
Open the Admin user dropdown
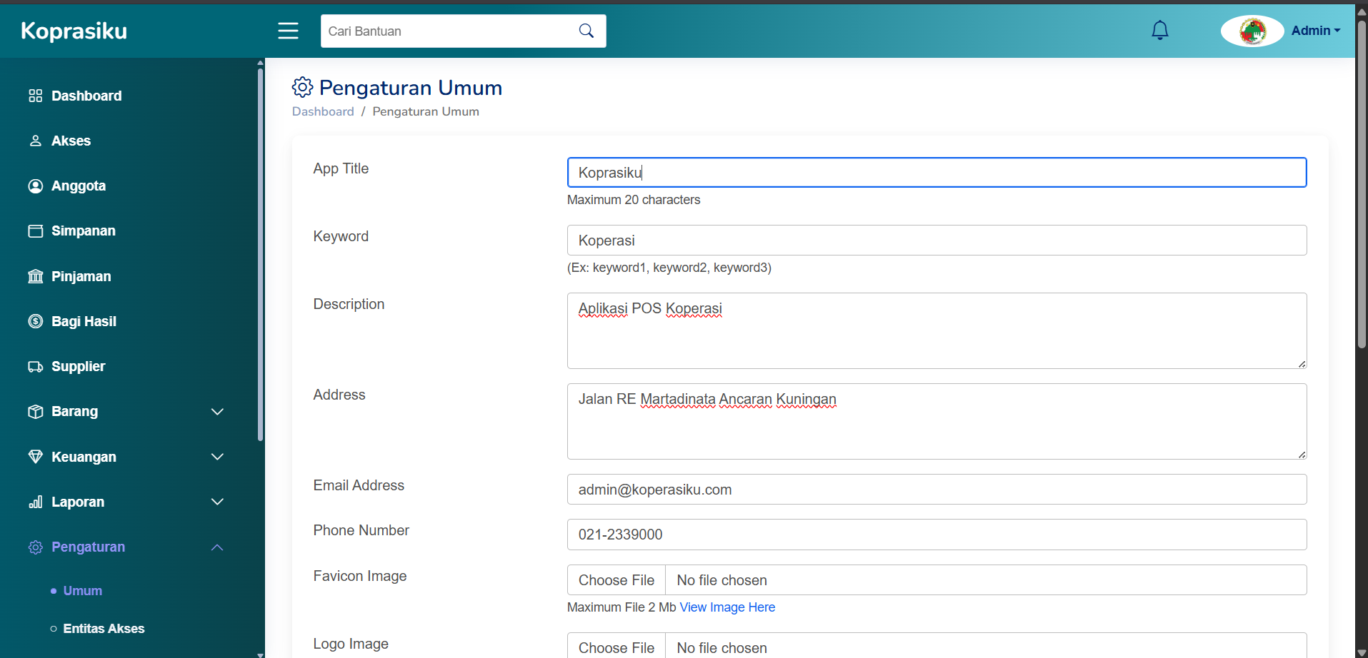tap(1315, 31)
